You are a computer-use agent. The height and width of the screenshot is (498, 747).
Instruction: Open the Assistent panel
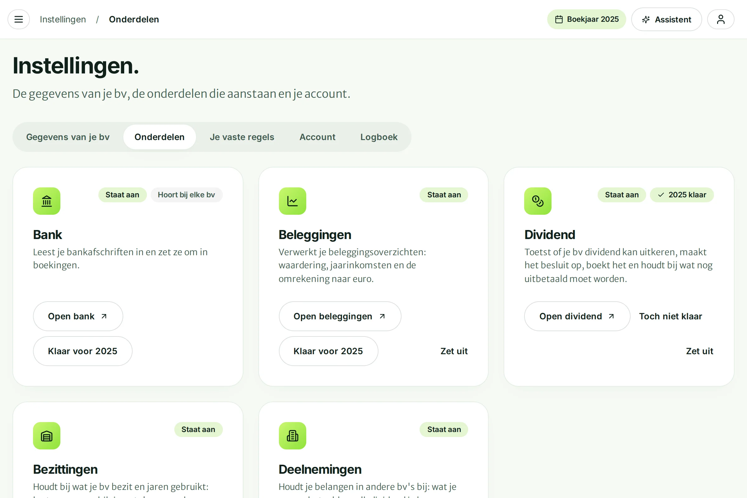666,19
